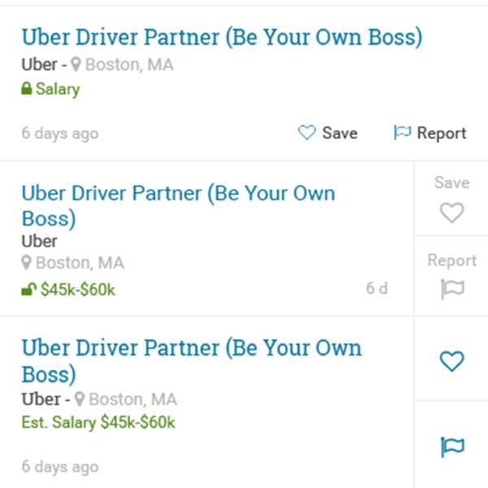Image resolution: width=488 pixels, height=488 pixels.
Task: Click the green unlocked padlock beside $45k-$60k
Action: pos(29,289)
